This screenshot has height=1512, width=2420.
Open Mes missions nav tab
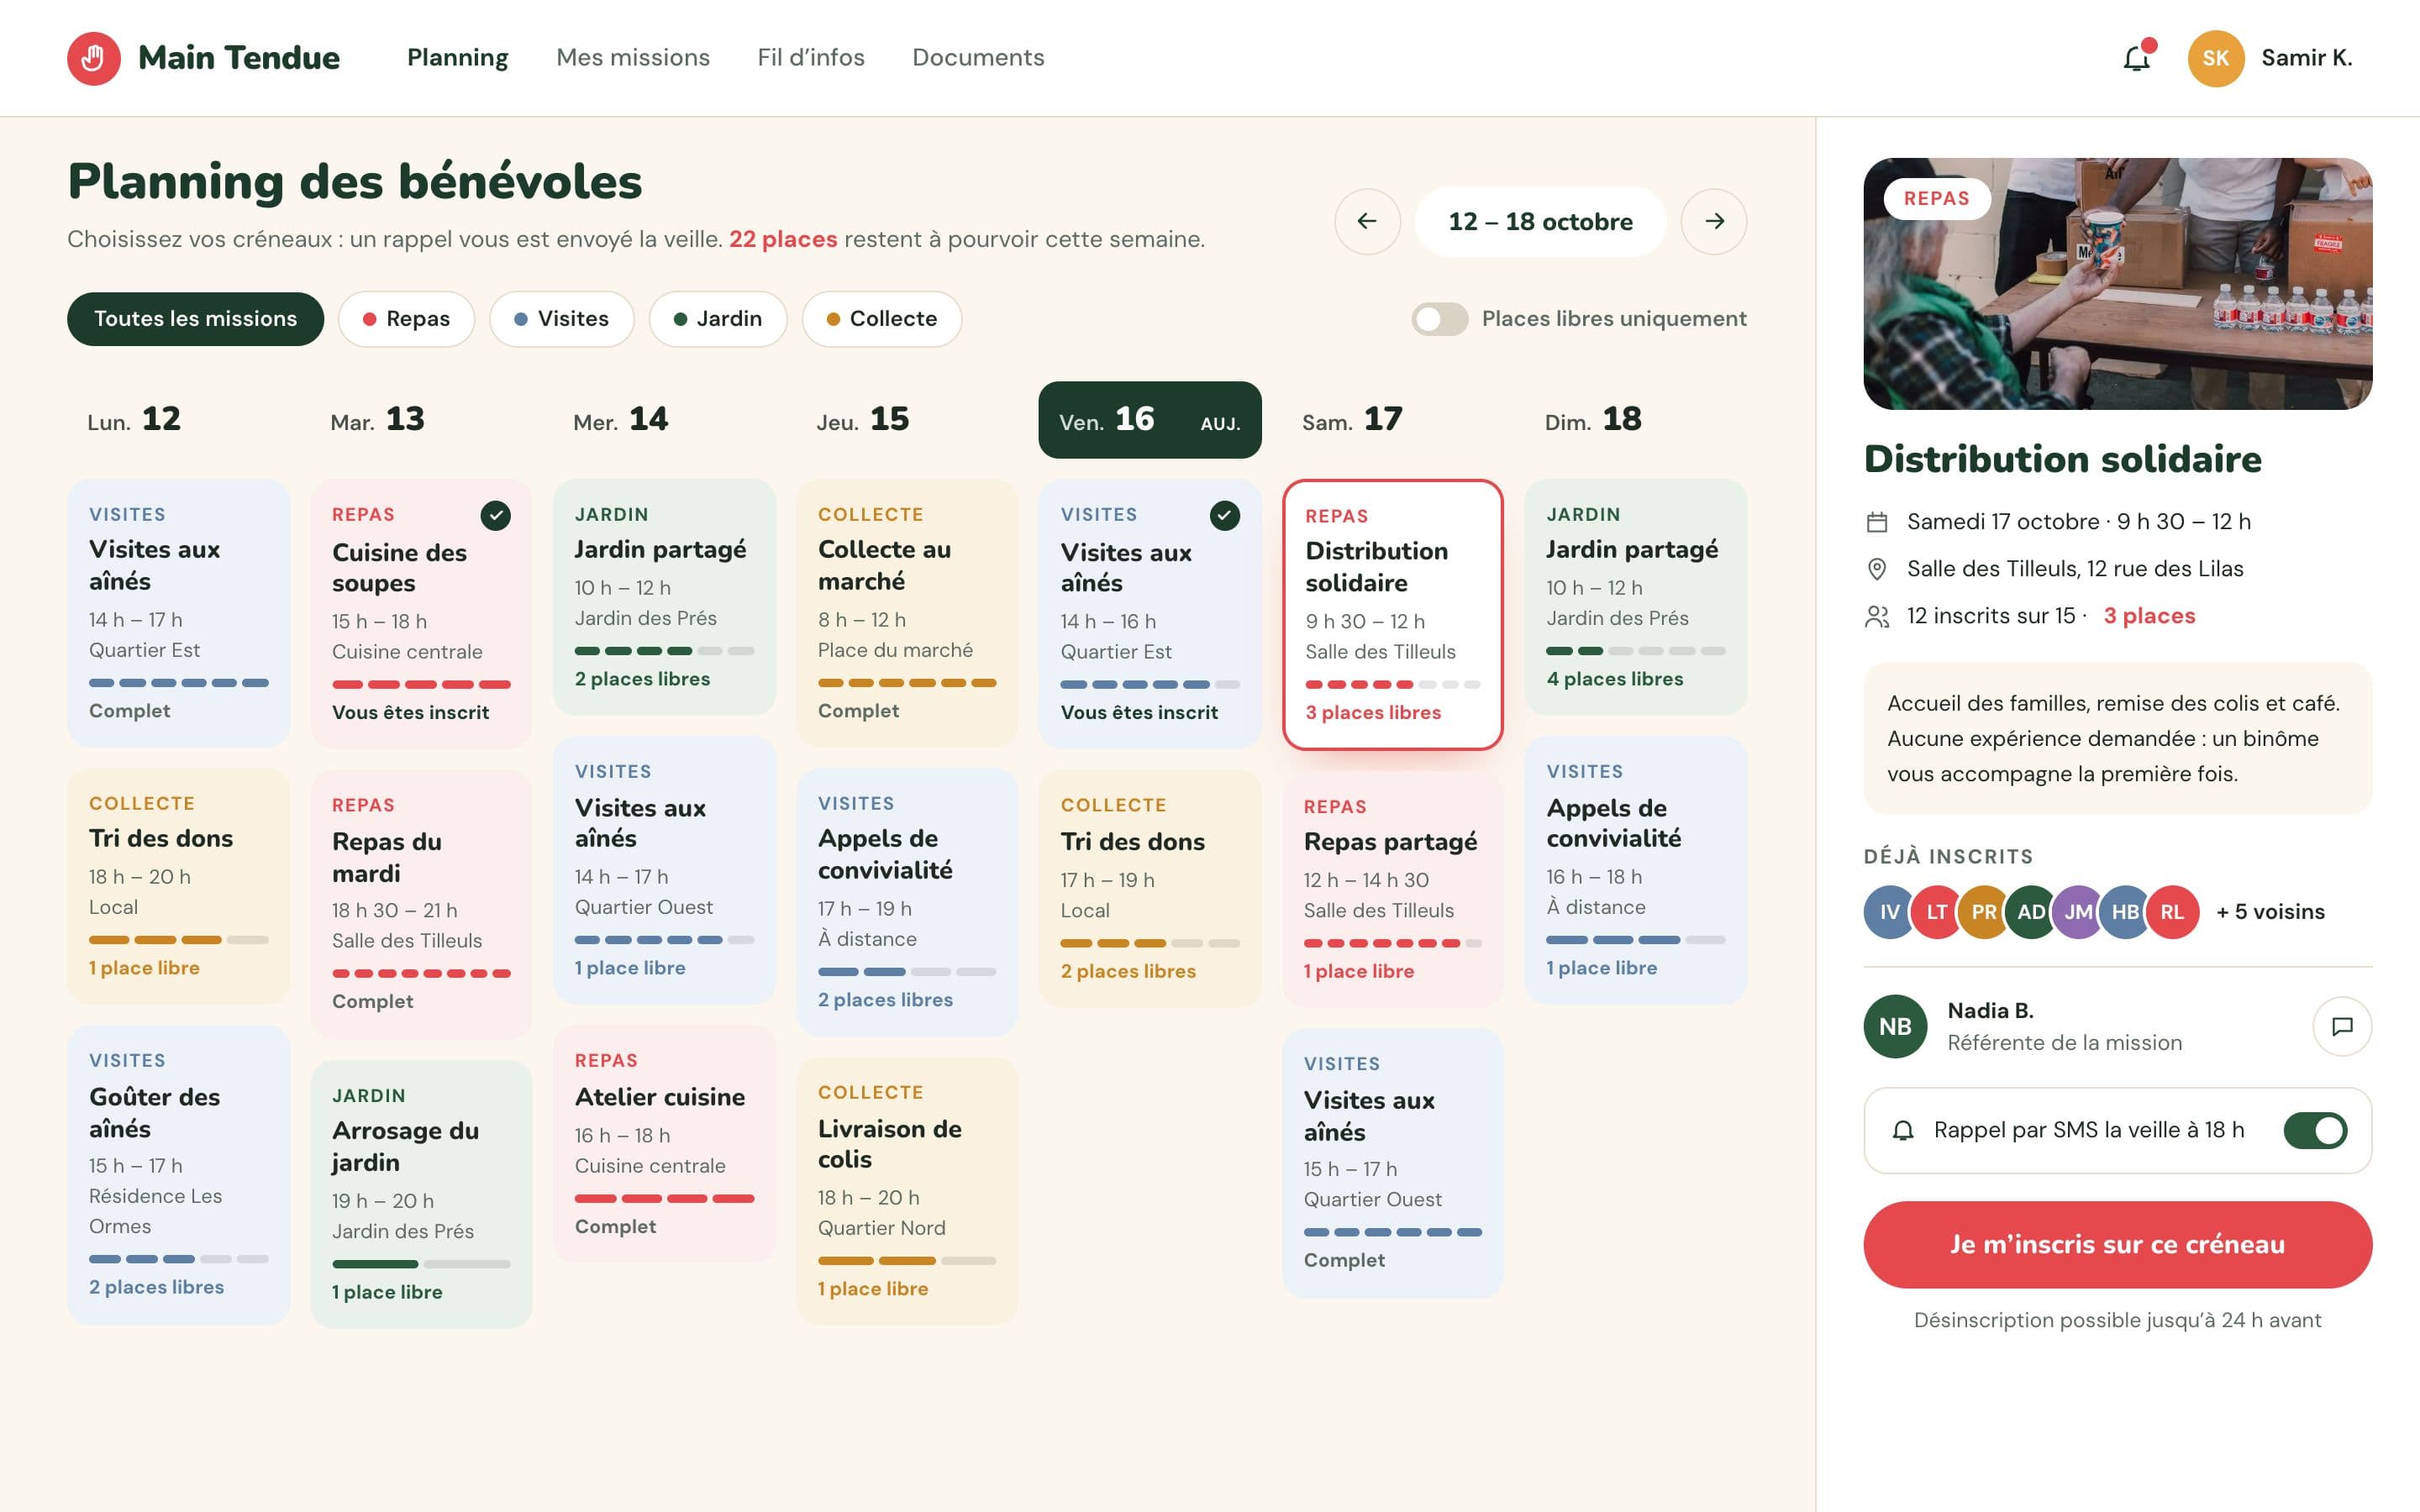(x=633, y=58)
